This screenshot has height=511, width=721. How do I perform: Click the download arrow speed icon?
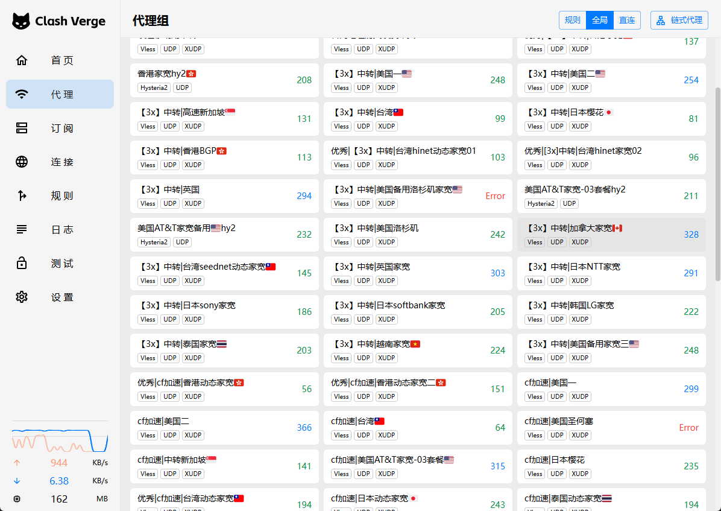point(17,481)
